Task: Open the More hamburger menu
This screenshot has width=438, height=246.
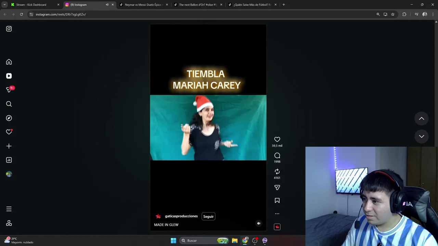Action: [x=9, y=209]
